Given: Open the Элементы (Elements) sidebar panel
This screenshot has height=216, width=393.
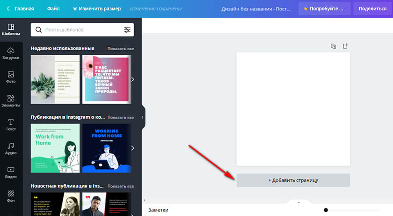Looking at the screenshot, I should [11, 101].
